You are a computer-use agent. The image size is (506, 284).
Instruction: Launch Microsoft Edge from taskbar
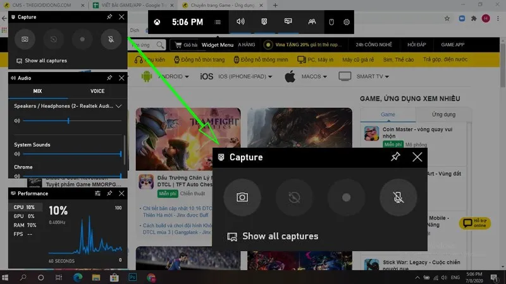78,277
